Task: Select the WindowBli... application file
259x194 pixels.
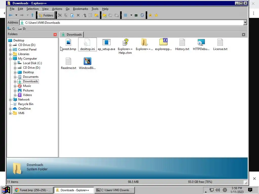Action: click(87, 63)
